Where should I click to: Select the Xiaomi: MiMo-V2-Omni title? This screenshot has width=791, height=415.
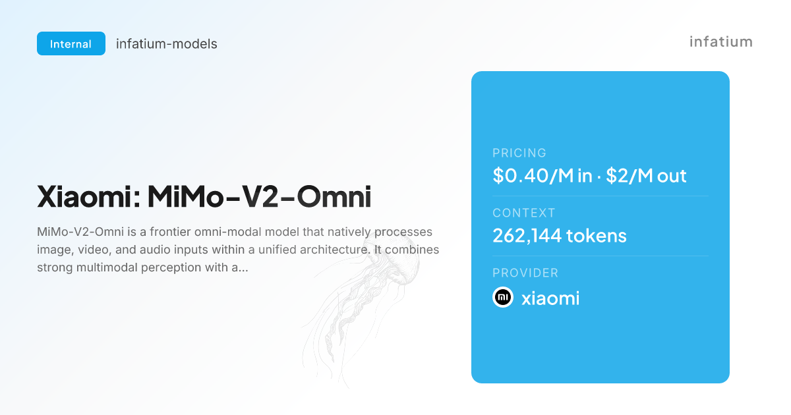(204, 196)
